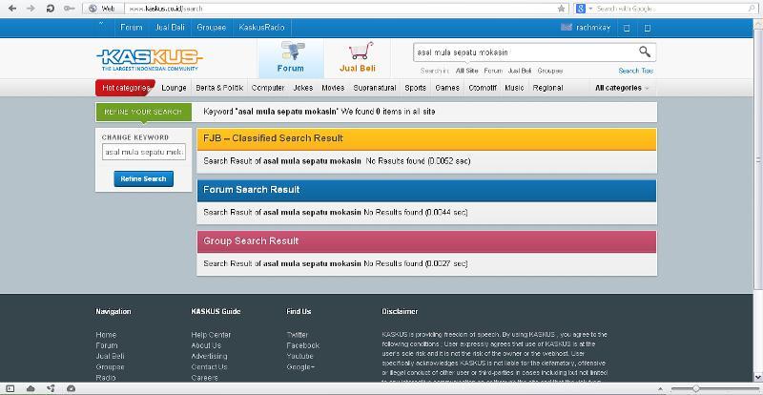The width and height of the screenshot is (763, 395).
Task: Open the Jokes category
Action: 303,88
